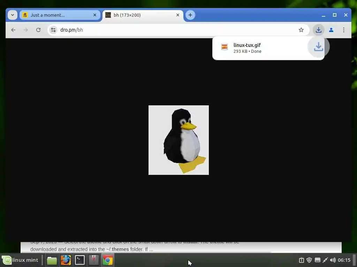This screenshot has width=357, height=267.
Task: Switch to Chrome in the taskbar
Action: tap(108, 260)
